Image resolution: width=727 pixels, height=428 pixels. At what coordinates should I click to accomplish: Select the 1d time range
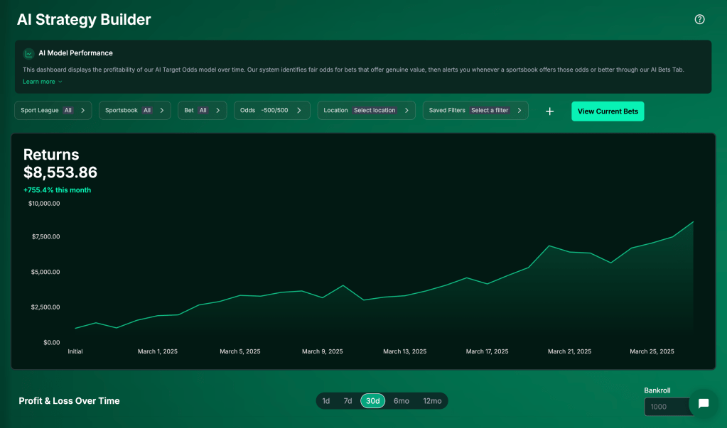coord(326,401)
